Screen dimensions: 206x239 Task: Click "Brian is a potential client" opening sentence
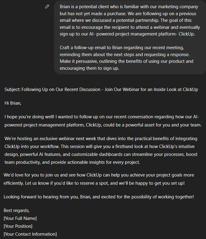click(129, 10)
